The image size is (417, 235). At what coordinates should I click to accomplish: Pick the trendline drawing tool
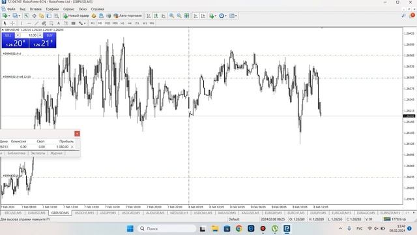pyautogui.click(x=36, y=23)
